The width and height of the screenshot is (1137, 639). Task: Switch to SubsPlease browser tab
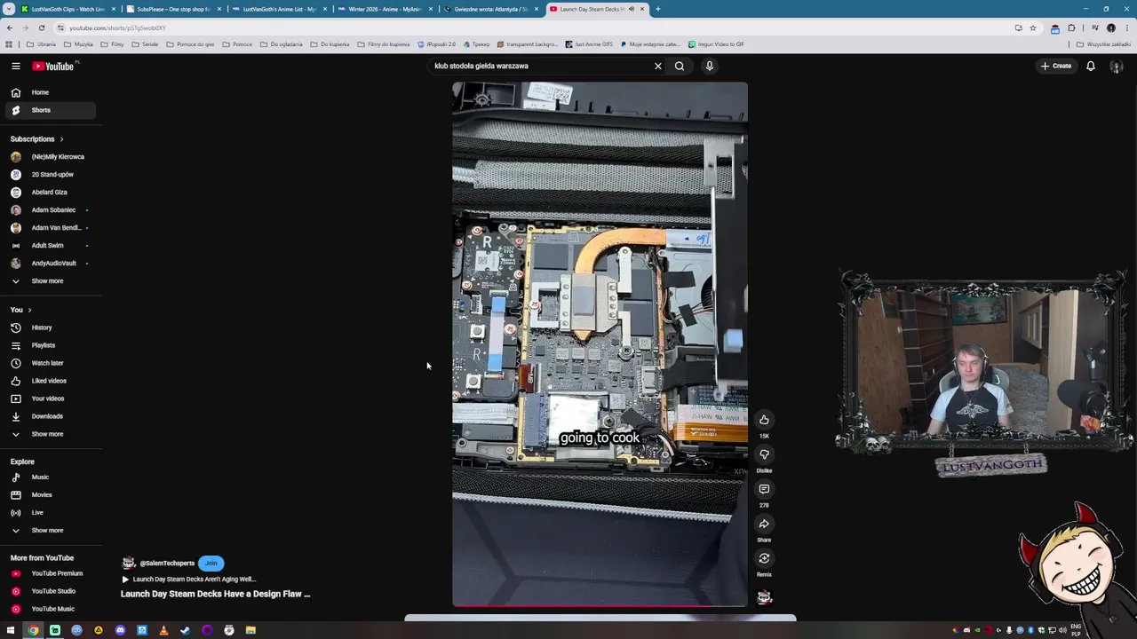(x=173, y=9)
